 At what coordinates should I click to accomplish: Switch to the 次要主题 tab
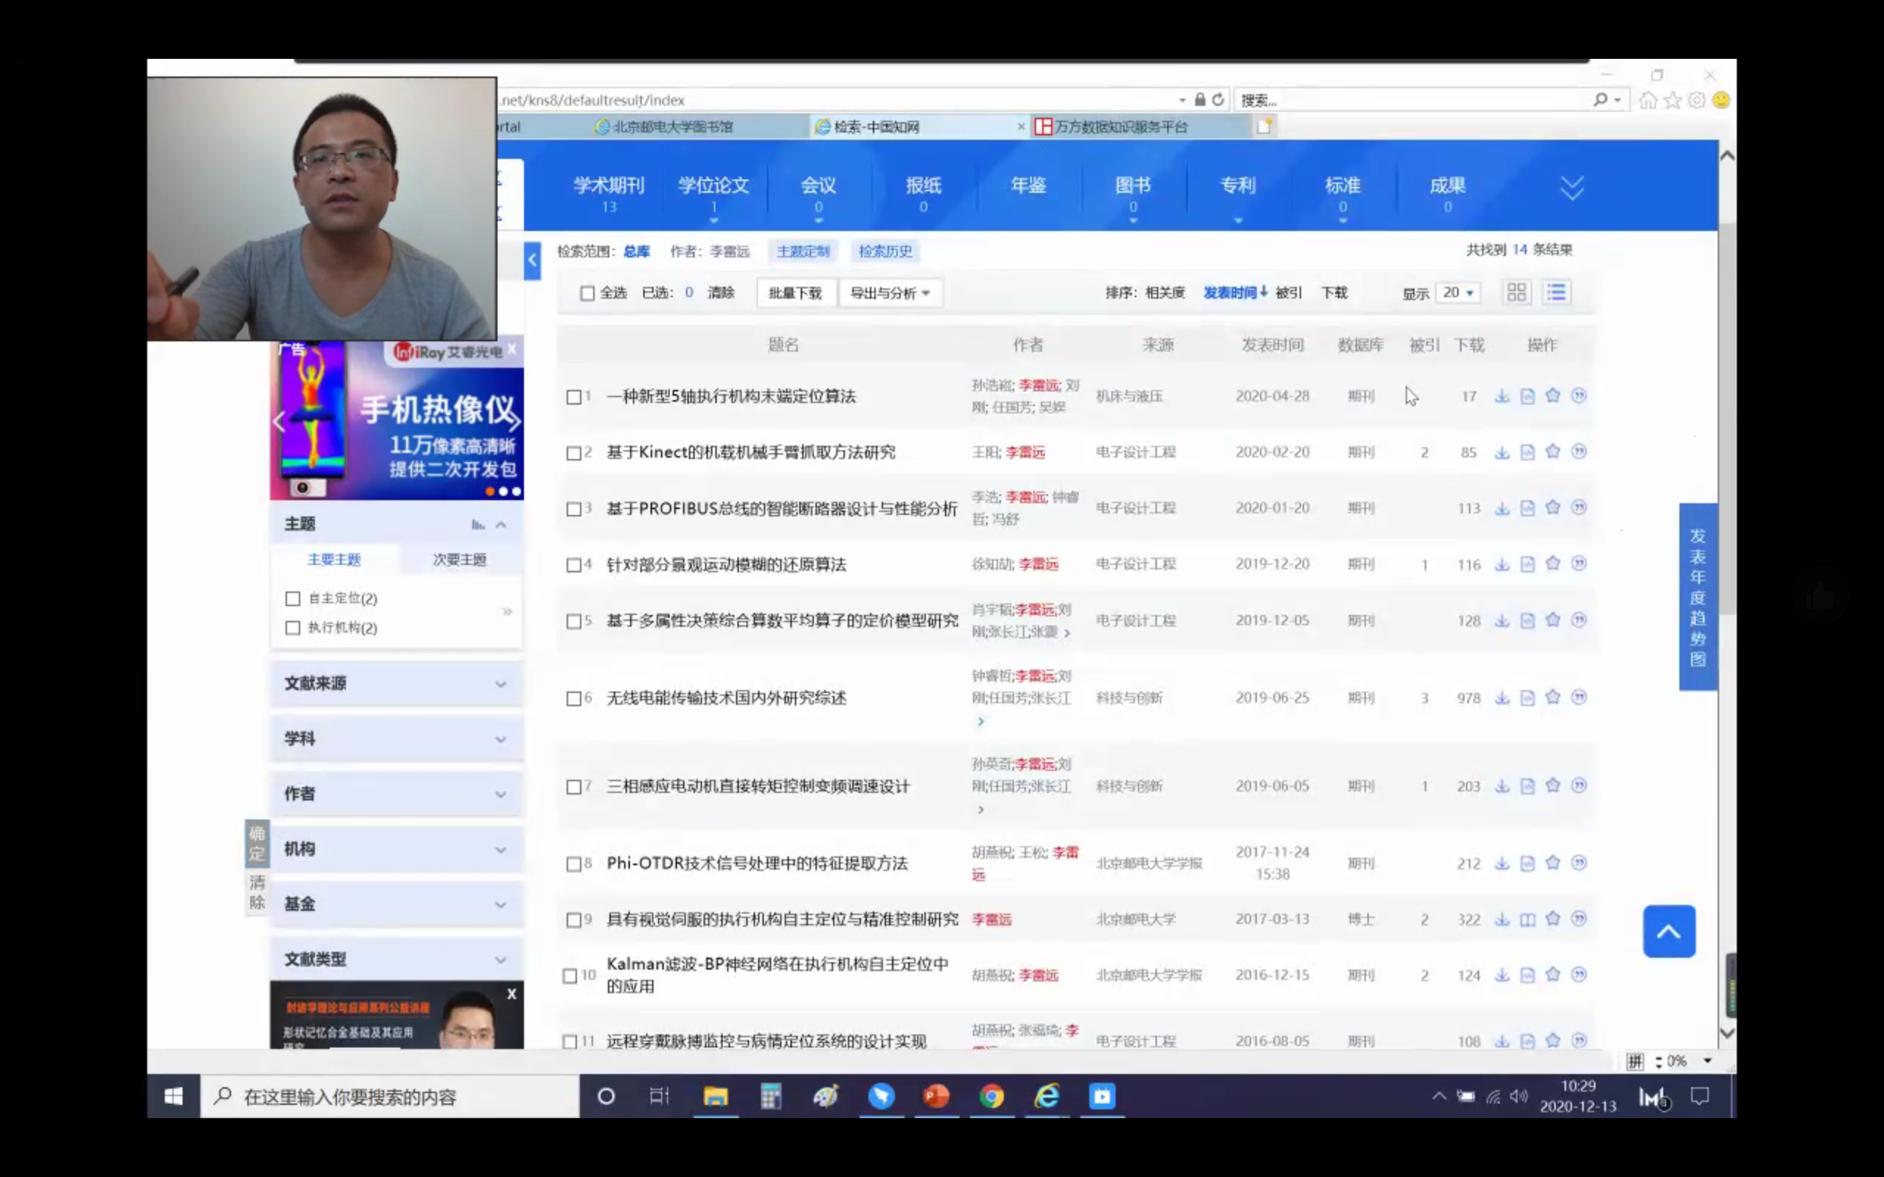point(459,560)
